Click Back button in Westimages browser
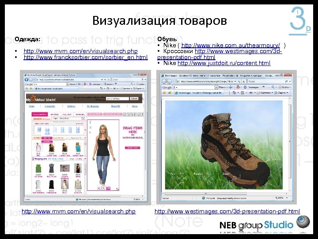The height and width of the screenshot is (239, 318). pyautogui.click(x=164, y=81)
